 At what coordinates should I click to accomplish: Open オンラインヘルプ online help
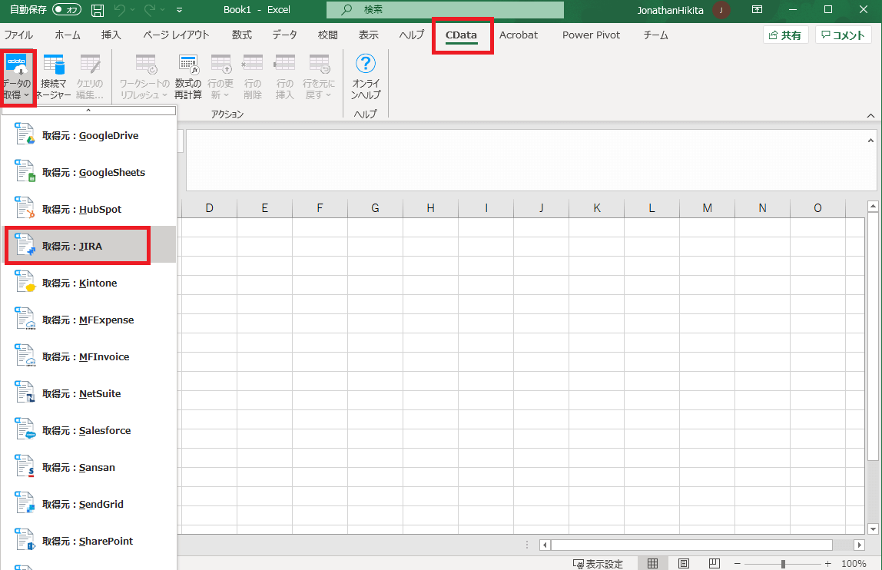click(x=366, y=78)
